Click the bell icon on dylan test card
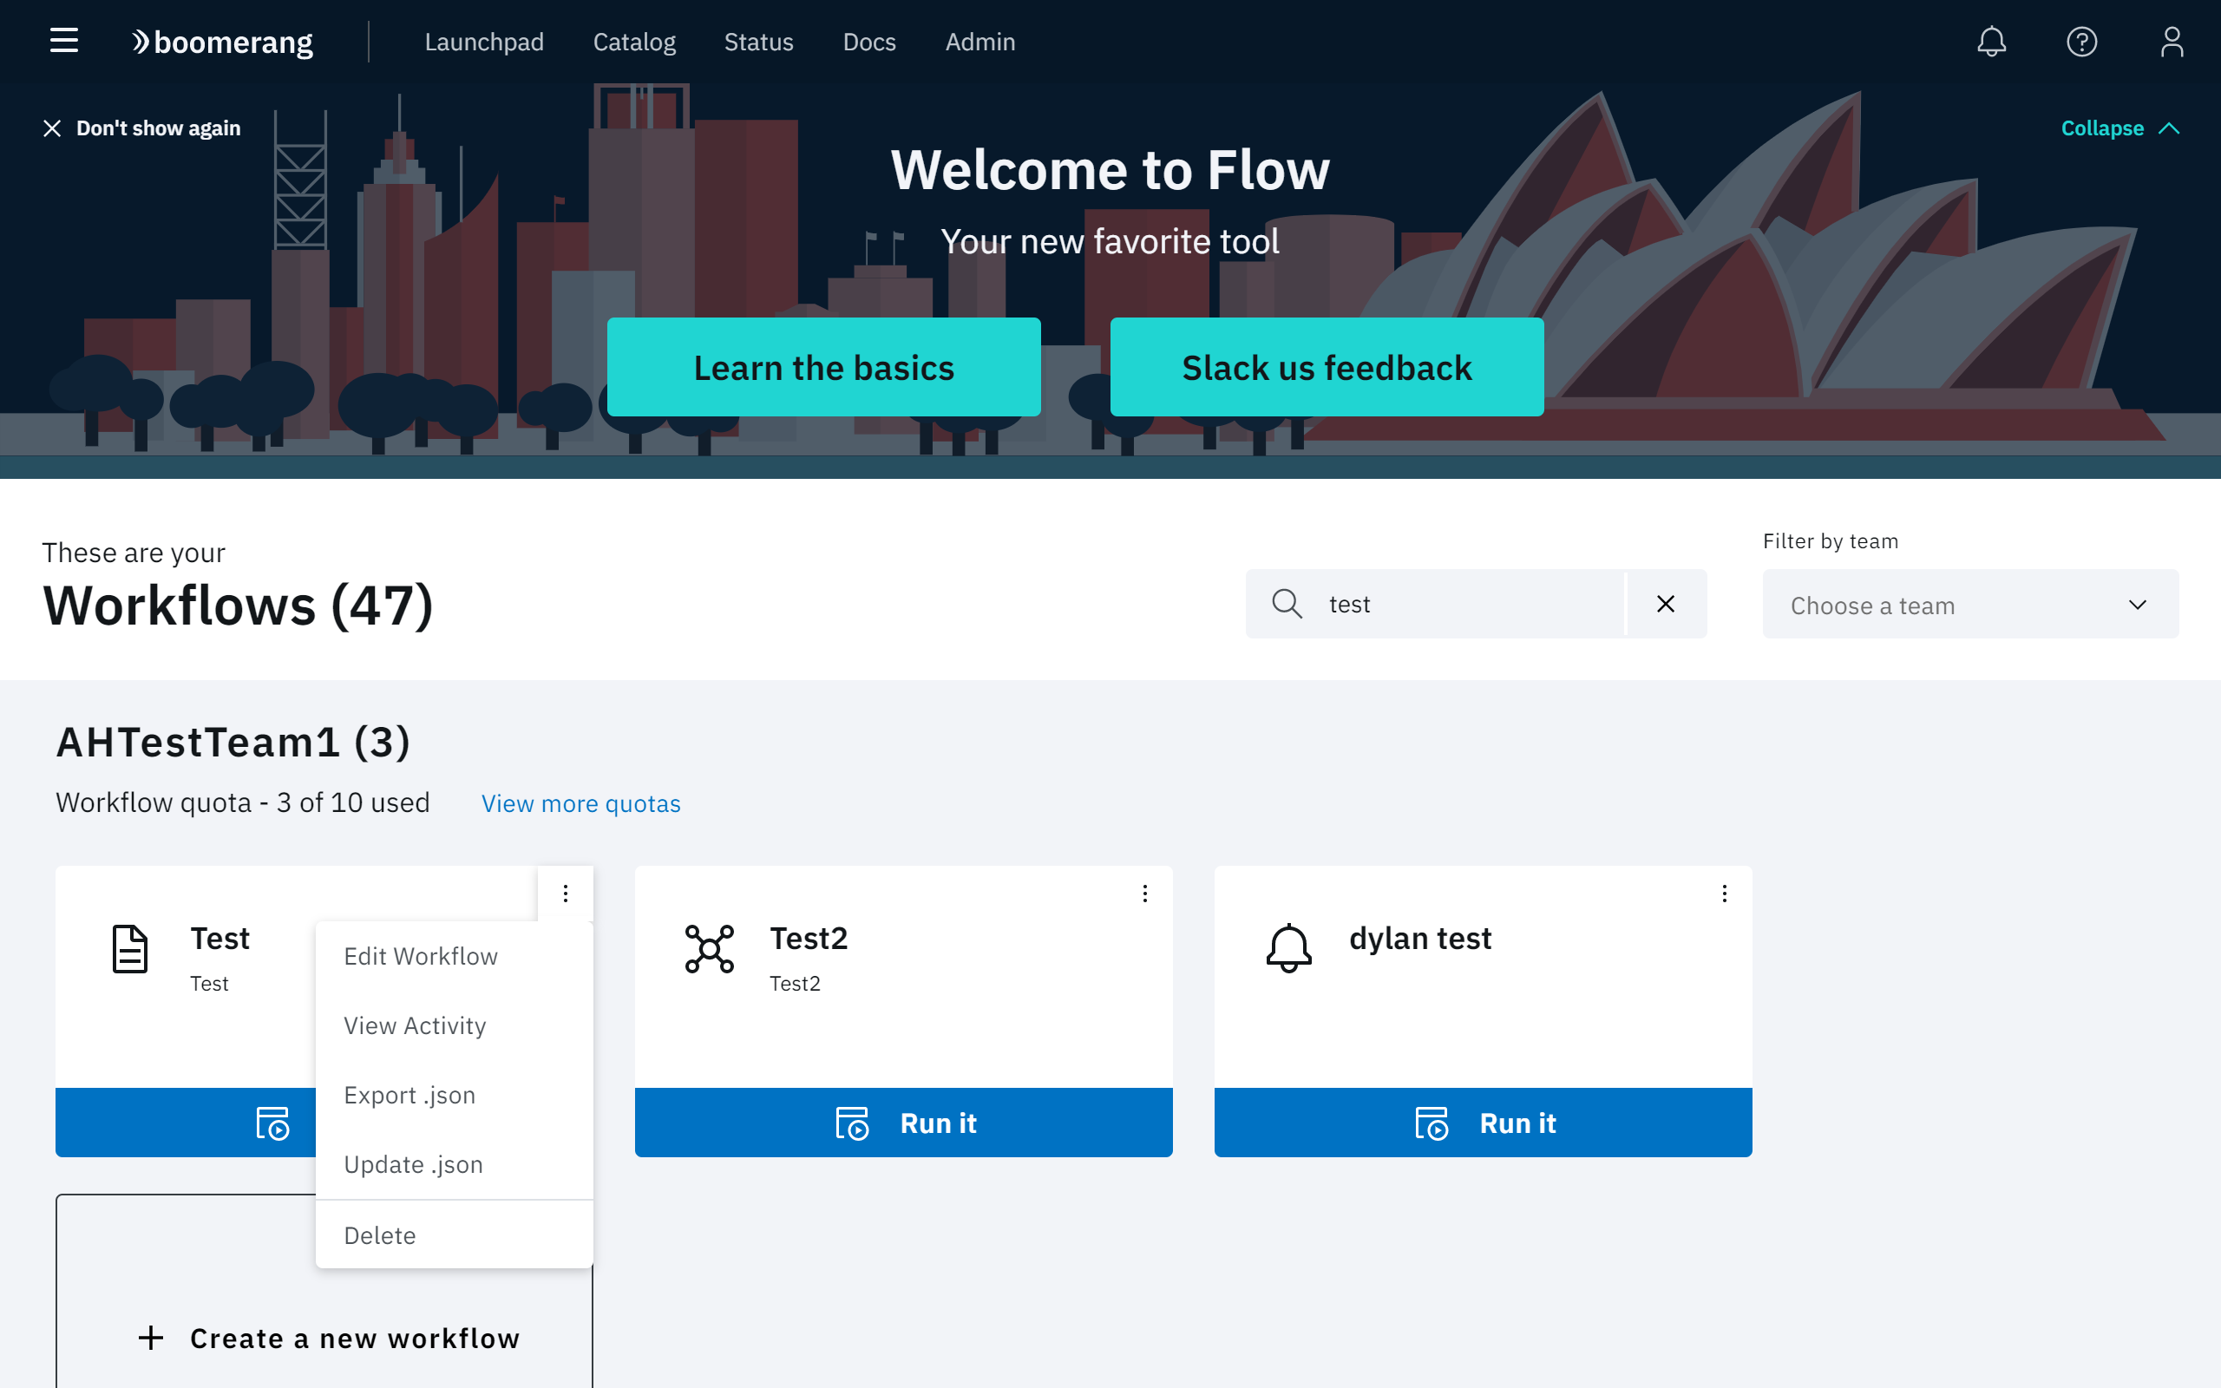 pos(1288,948)
